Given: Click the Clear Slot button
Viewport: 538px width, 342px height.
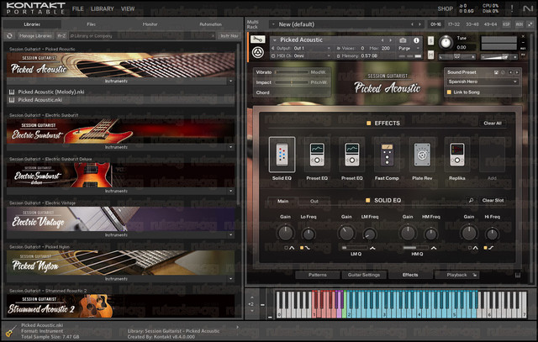Looking at the screenshot, I should click(x=493, y=200).
